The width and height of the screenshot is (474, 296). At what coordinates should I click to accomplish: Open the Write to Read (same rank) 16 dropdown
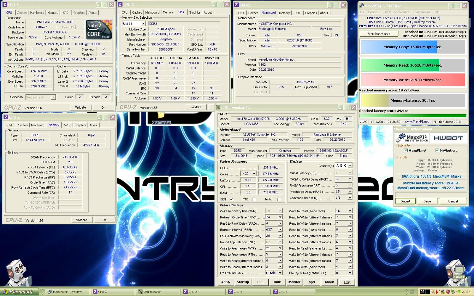350,211
